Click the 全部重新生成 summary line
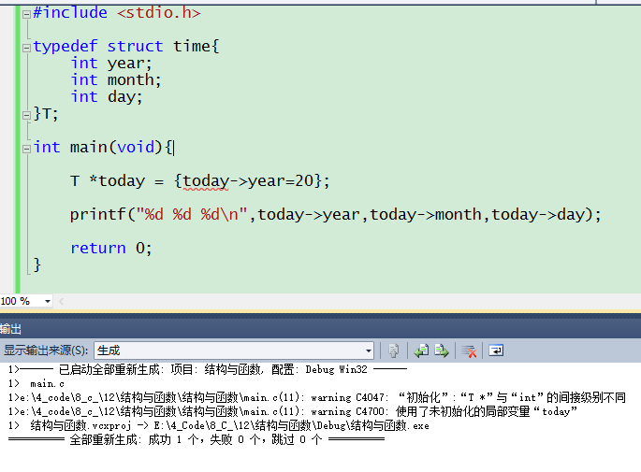Screen dimensions: 641x472 tap(197, 439)
